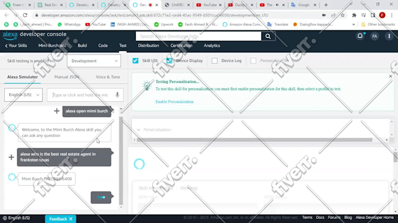The height and width of the screenshot is (223, 398).
Task: Click the Feedback button
Action: (x=58, y=219)
